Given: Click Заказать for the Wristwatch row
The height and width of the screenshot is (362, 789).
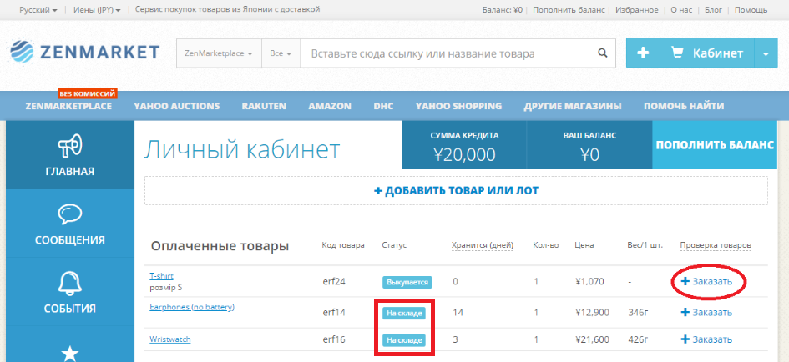Looking at the screenshot, I should [706, 339].
